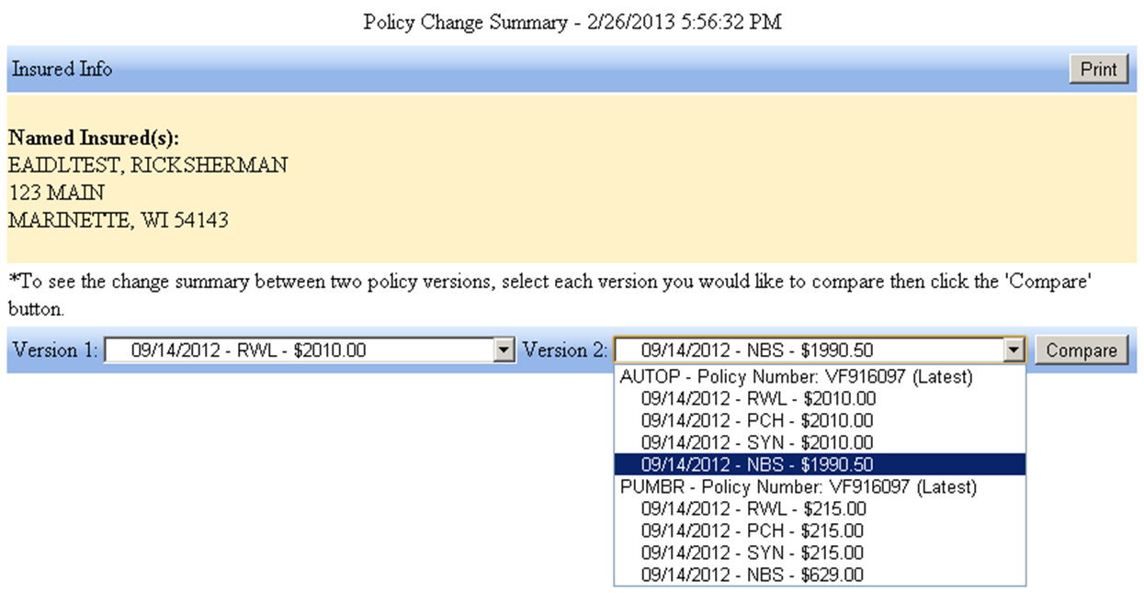Click the Named Insured(s) label

coord(93,139)
